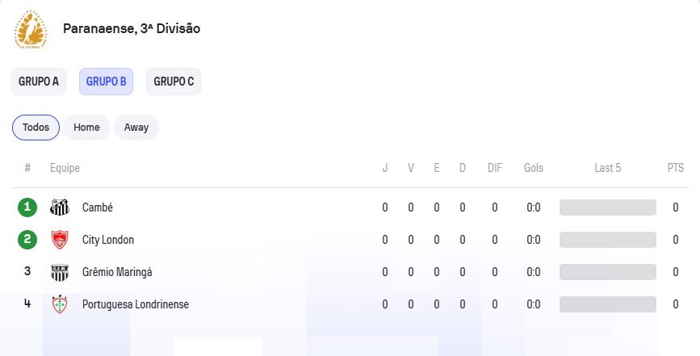Select the Todos filter
Screen dimensions: 700x356
pos(36,128)
